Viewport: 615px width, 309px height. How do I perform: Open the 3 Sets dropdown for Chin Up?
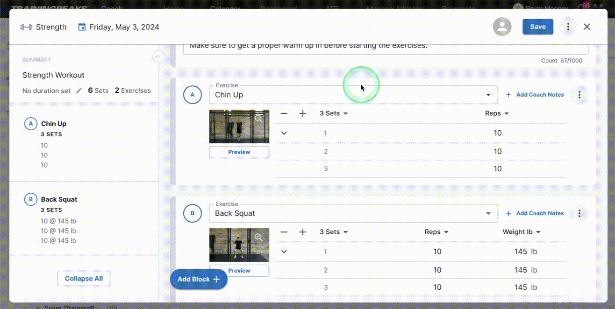(333, 113)
